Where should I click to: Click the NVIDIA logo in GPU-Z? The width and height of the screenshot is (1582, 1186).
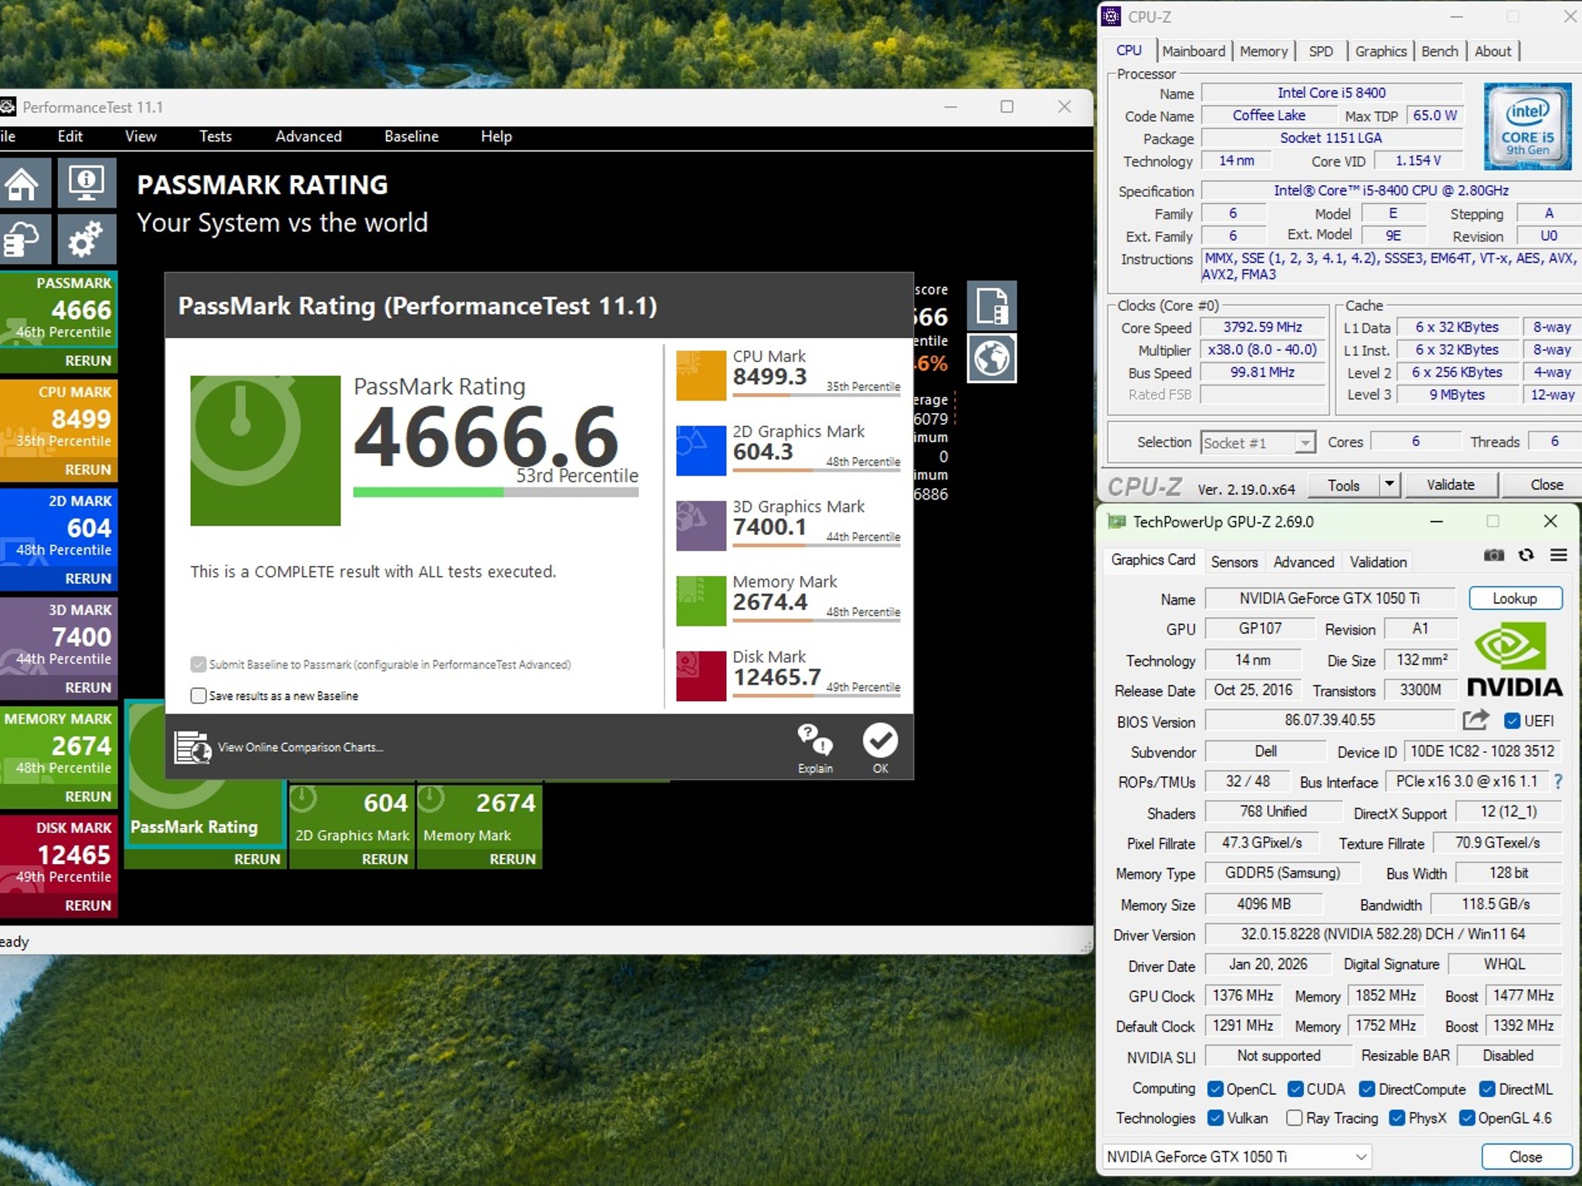(x=1514, y=660)
